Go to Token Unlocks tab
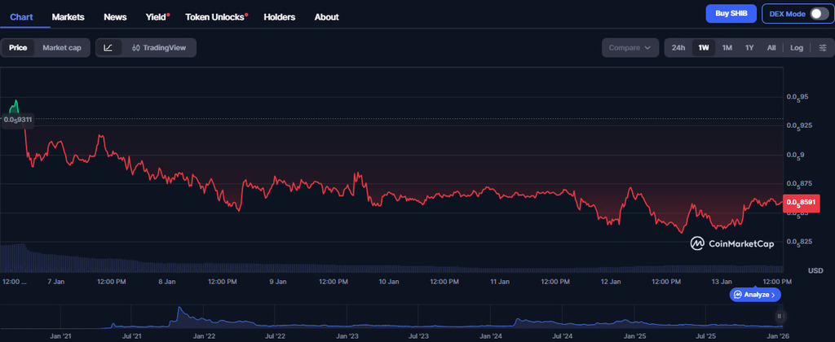Image resolution: width=835 pixels, height=342 pixels. click(x=216, y=17)
